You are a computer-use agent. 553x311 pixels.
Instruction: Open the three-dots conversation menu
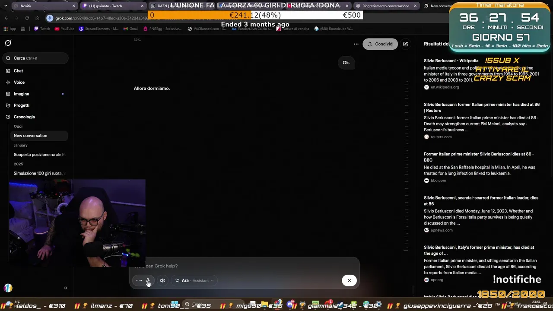[x=356, y=44]
